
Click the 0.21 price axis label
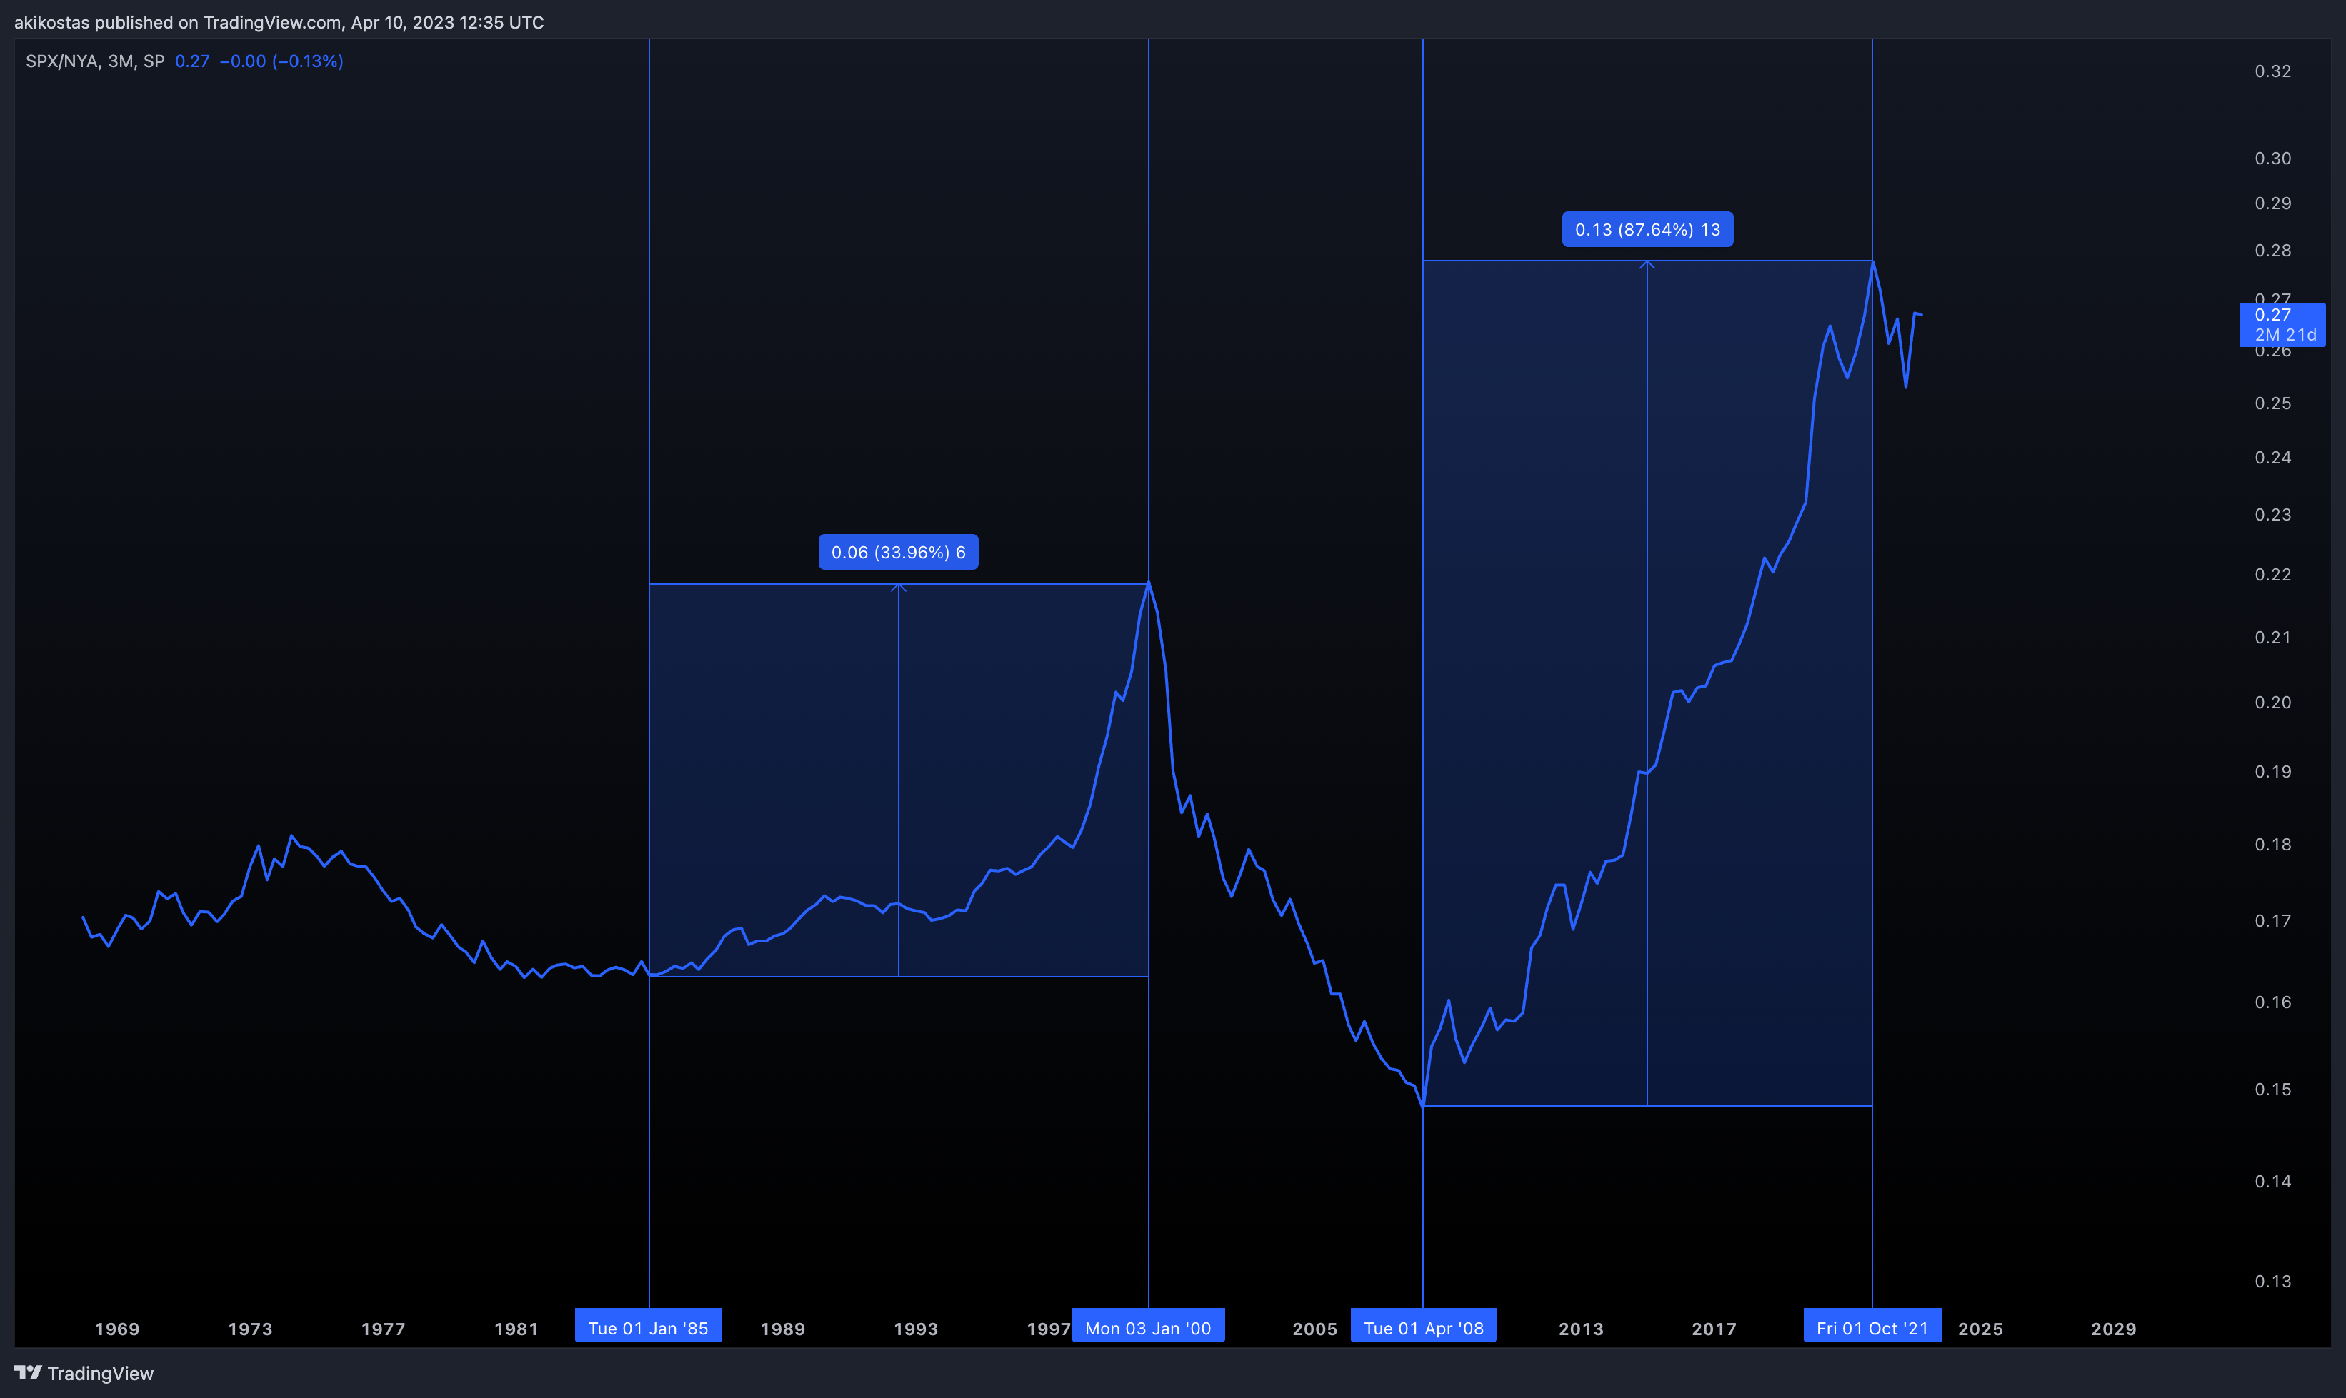pos(2272,638)
